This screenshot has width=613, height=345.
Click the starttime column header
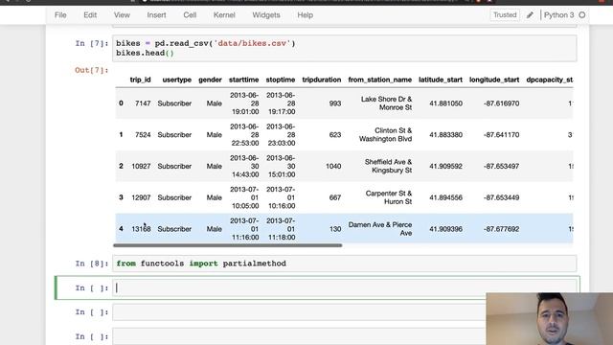[243, 80]
